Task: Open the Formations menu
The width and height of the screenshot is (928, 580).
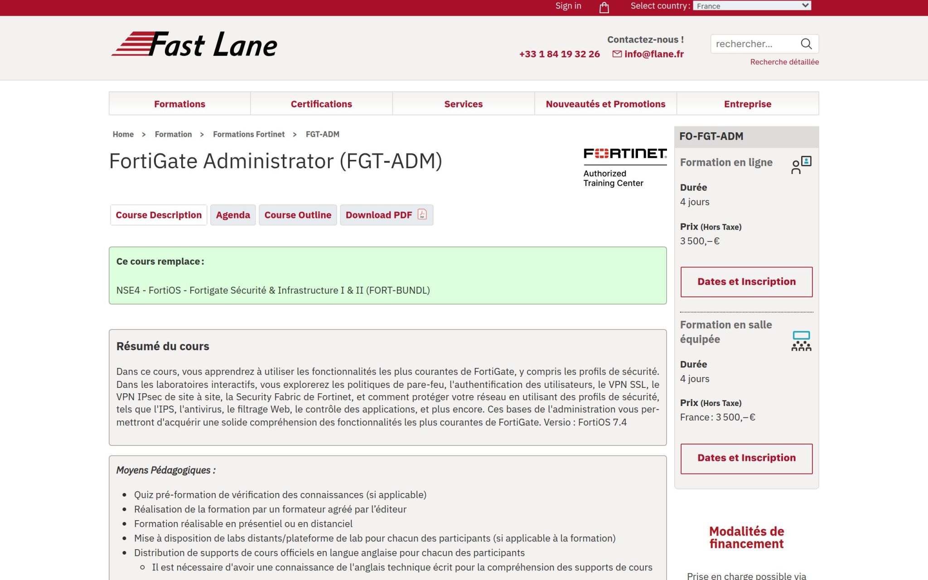Action: coord(179,104)
